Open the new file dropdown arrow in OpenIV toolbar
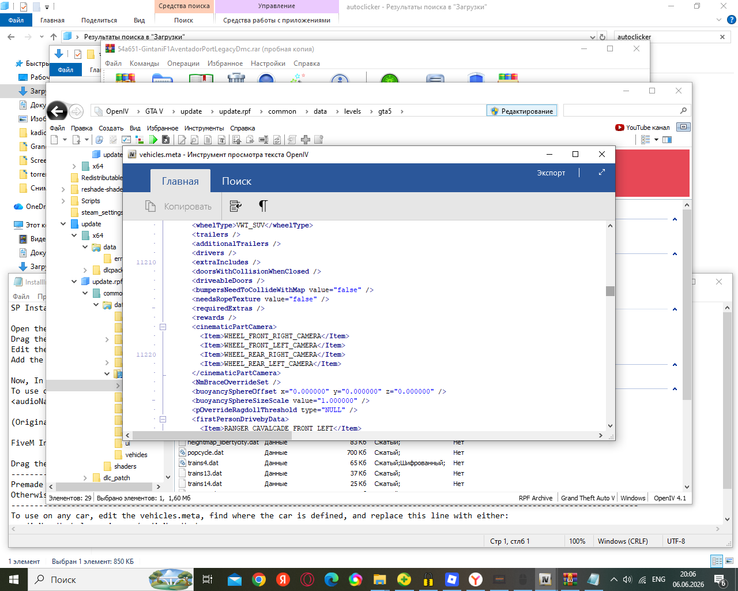This screenshot has height=591, width=738. pos(65,140)
